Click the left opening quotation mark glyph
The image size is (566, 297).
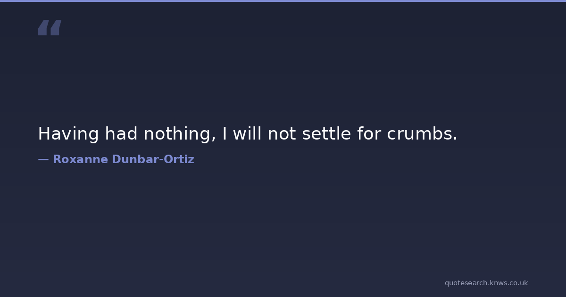[x=43, y=28]
